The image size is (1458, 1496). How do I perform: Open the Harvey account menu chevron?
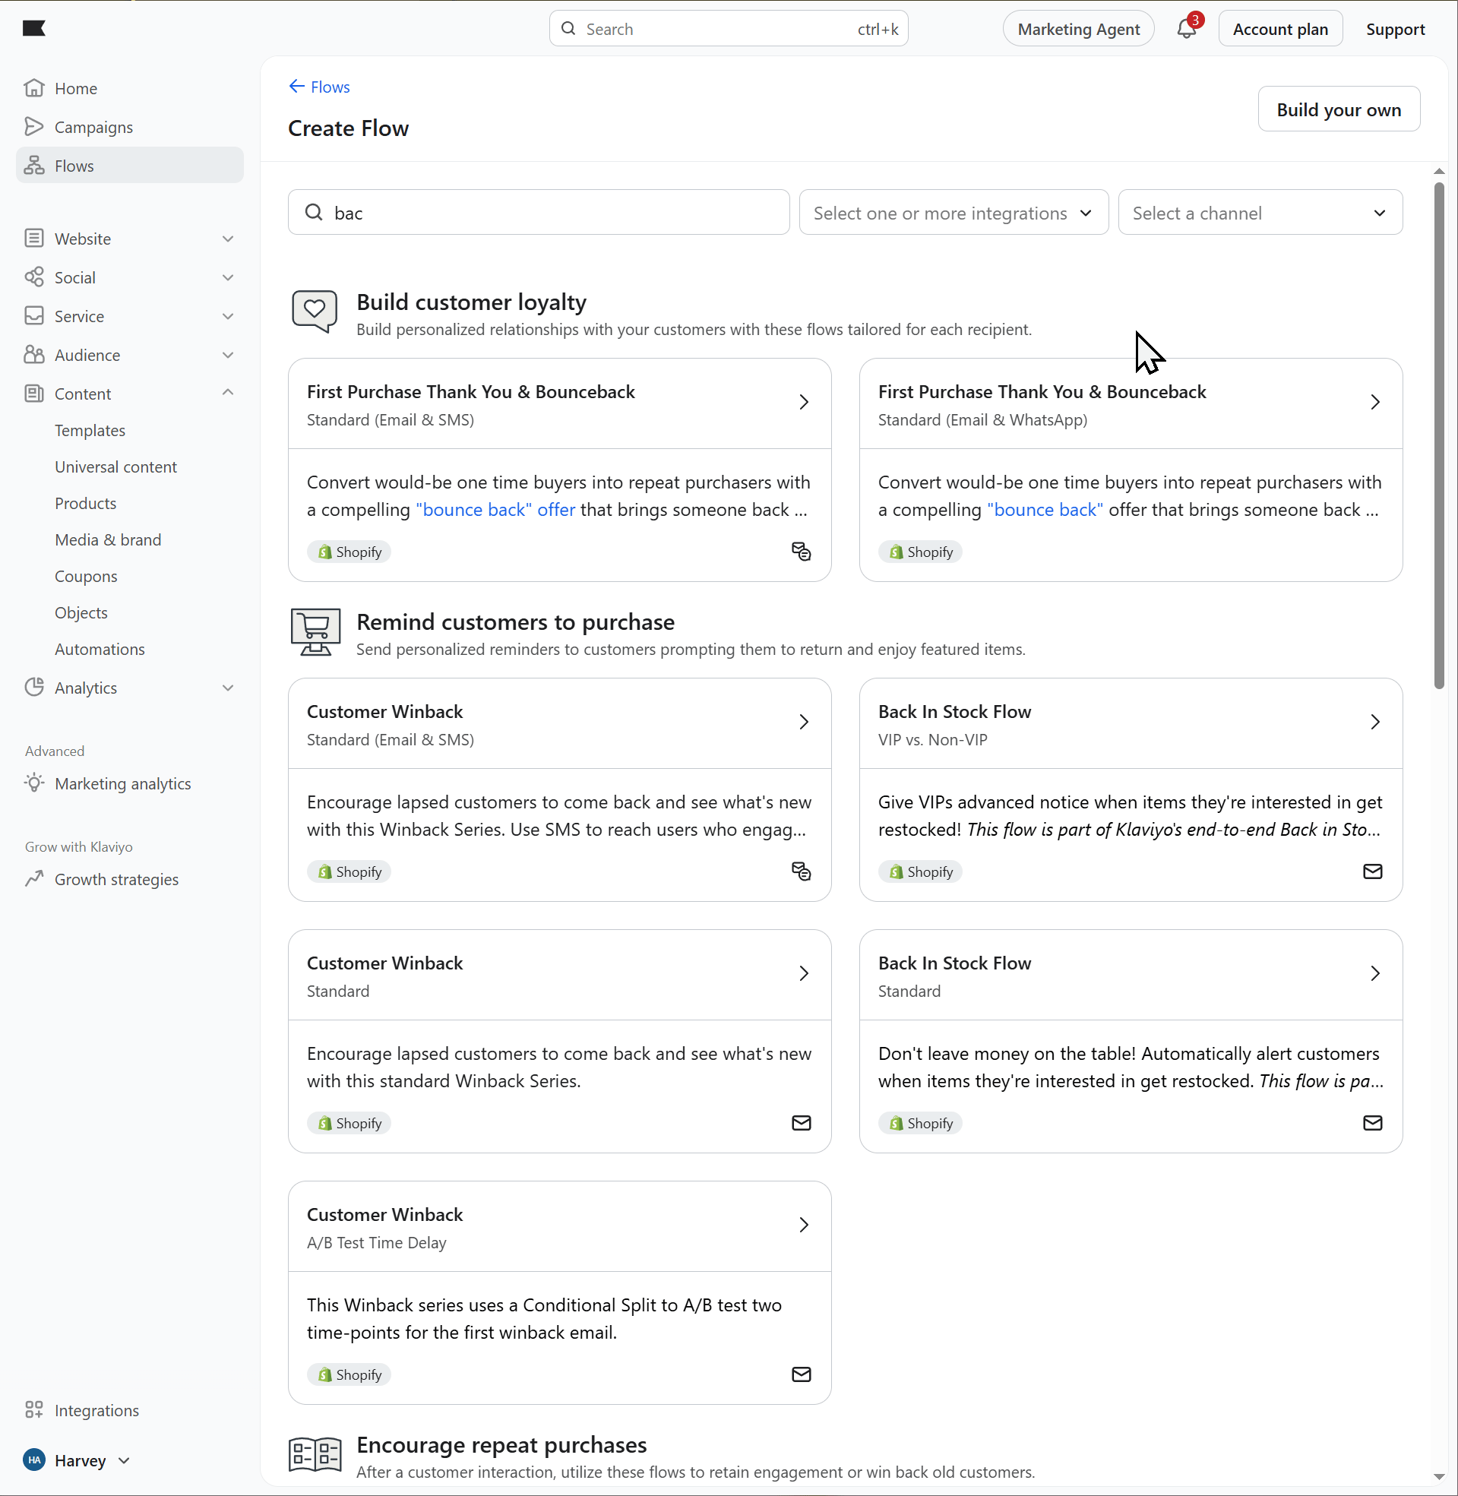tap(124, 1460)
